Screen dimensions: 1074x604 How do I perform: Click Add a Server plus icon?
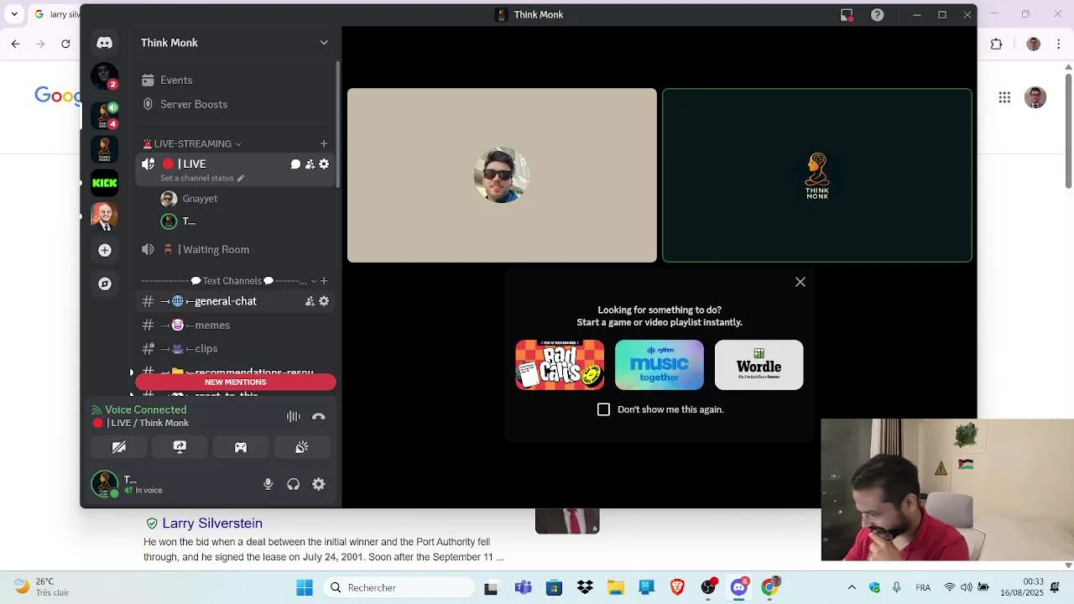104,250
